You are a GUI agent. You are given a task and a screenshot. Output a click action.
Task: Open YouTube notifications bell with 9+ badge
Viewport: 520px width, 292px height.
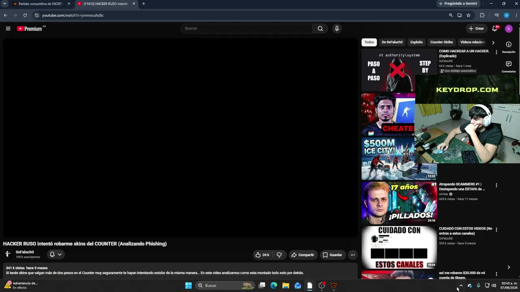click(495, 28)
